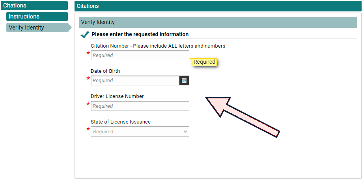Viewport: 362px width, 179px height.
Task: Click the Citation Number field label
Action: 158,46
